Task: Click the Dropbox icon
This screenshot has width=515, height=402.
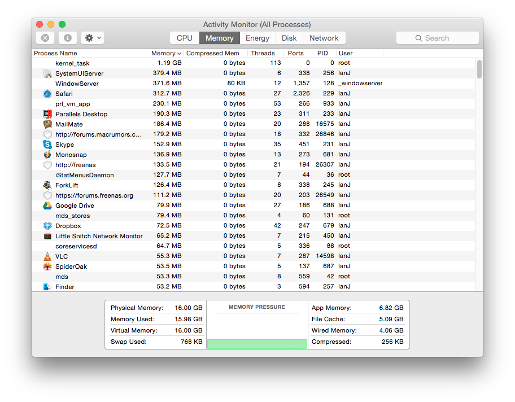Action: tap(47, 226)
